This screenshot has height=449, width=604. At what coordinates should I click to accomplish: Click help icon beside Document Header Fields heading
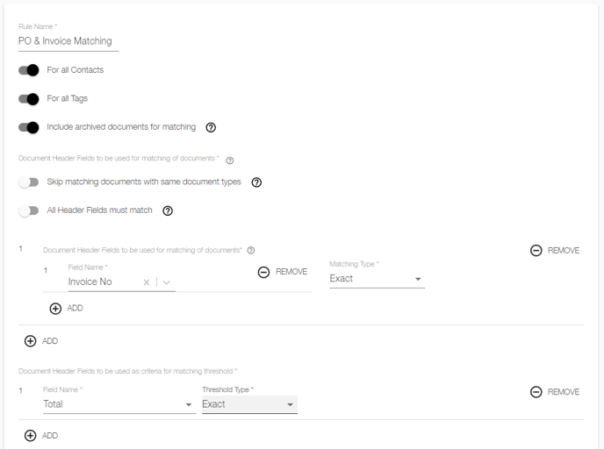coord(230,160)
